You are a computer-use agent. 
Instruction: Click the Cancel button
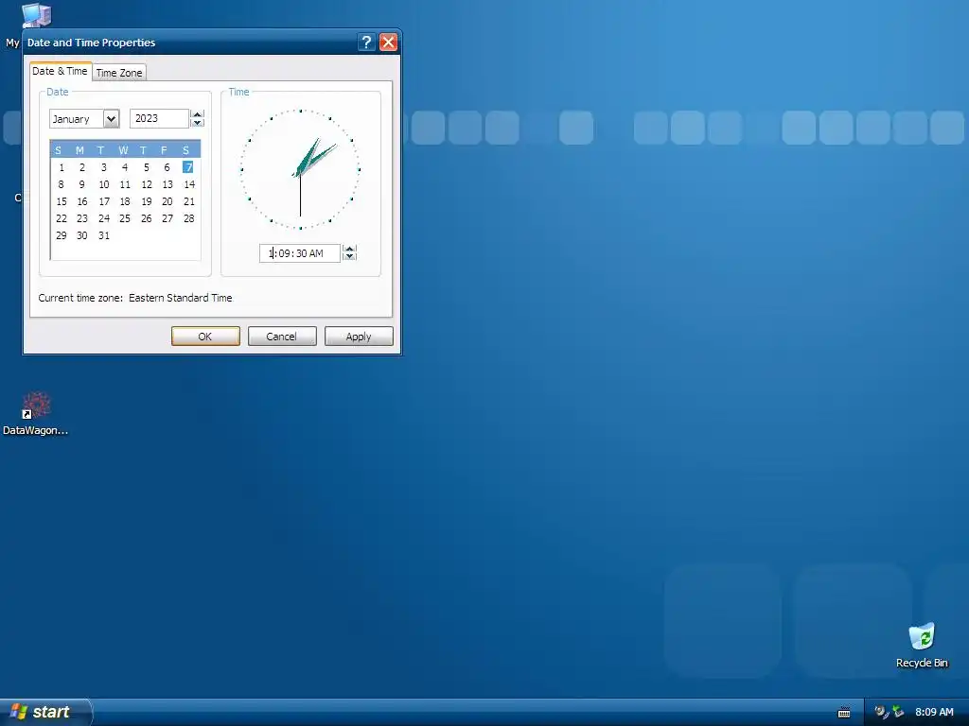click(282, 337)
